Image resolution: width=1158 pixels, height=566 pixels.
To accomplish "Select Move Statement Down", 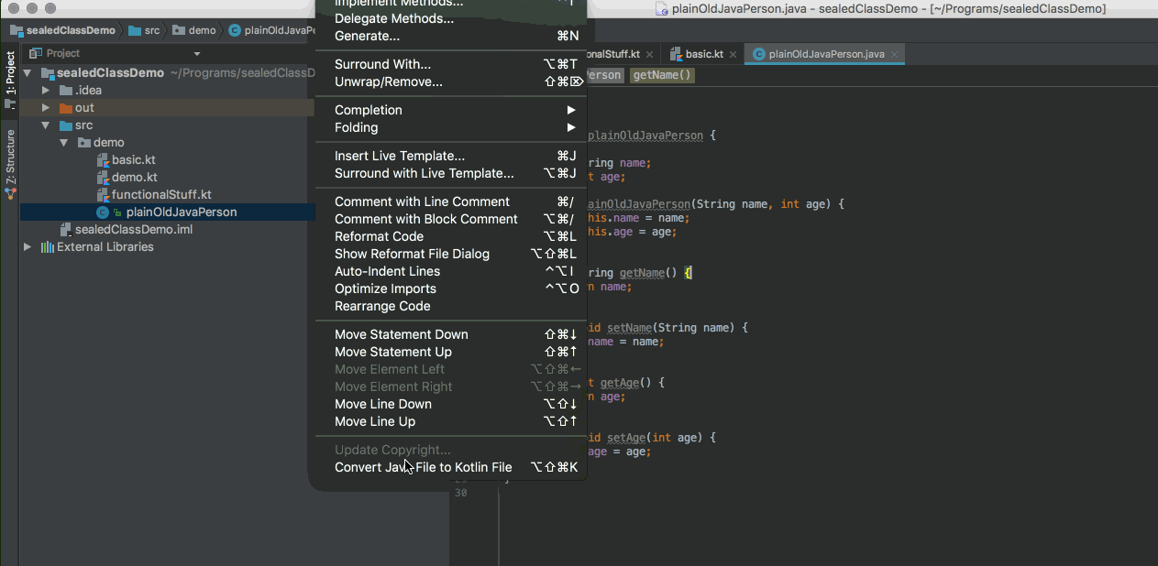I will click(450, 334).
